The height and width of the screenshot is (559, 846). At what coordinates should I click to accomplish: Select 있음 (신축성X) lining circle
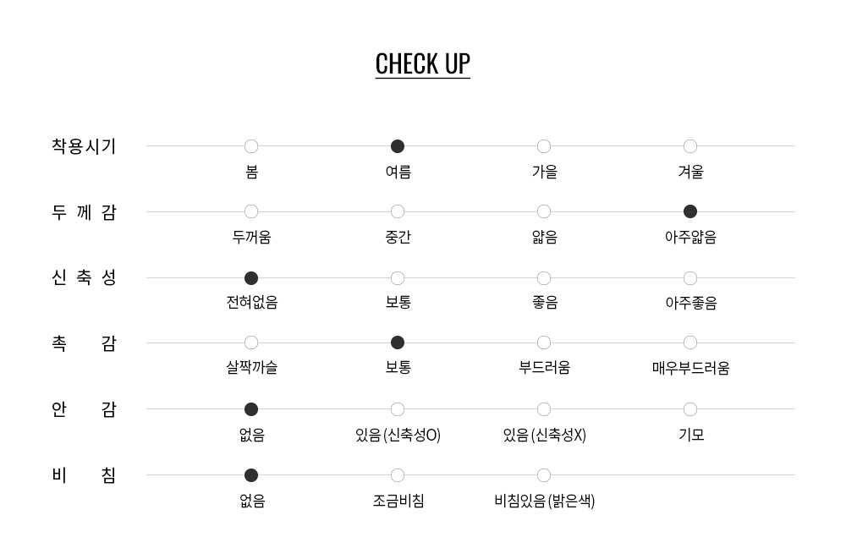pos(544,409)
